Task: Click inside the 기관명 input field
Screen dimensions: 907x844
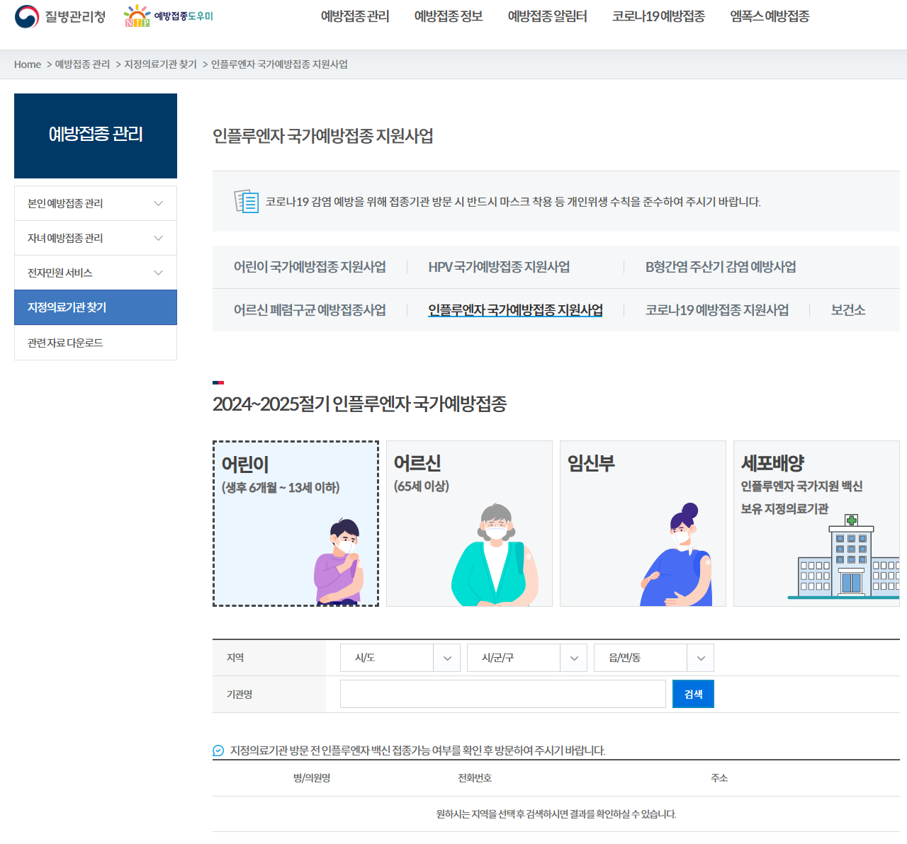Action: pos(502,694)
